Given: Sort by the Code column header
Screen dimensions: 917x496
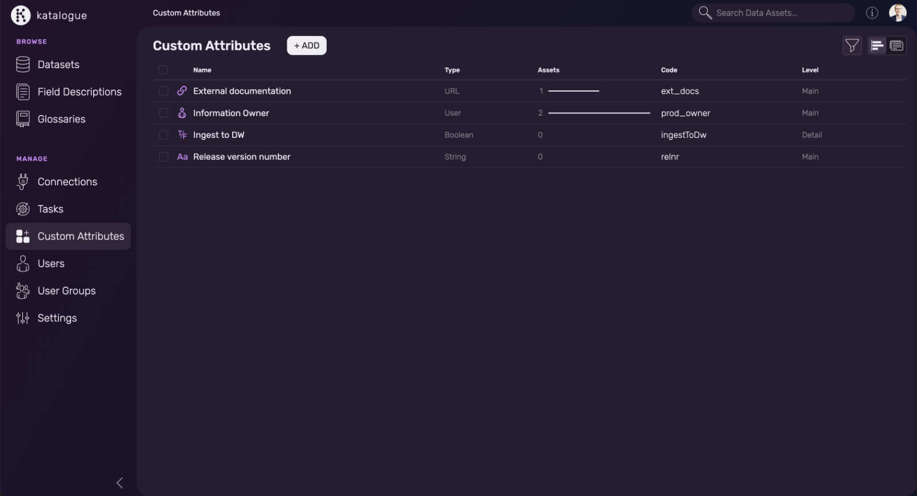Looking at the screenshot, I should [669, 70].
